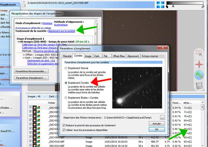Click the temporary files directory path
This screenshot has width=208, height=147.
128,118
